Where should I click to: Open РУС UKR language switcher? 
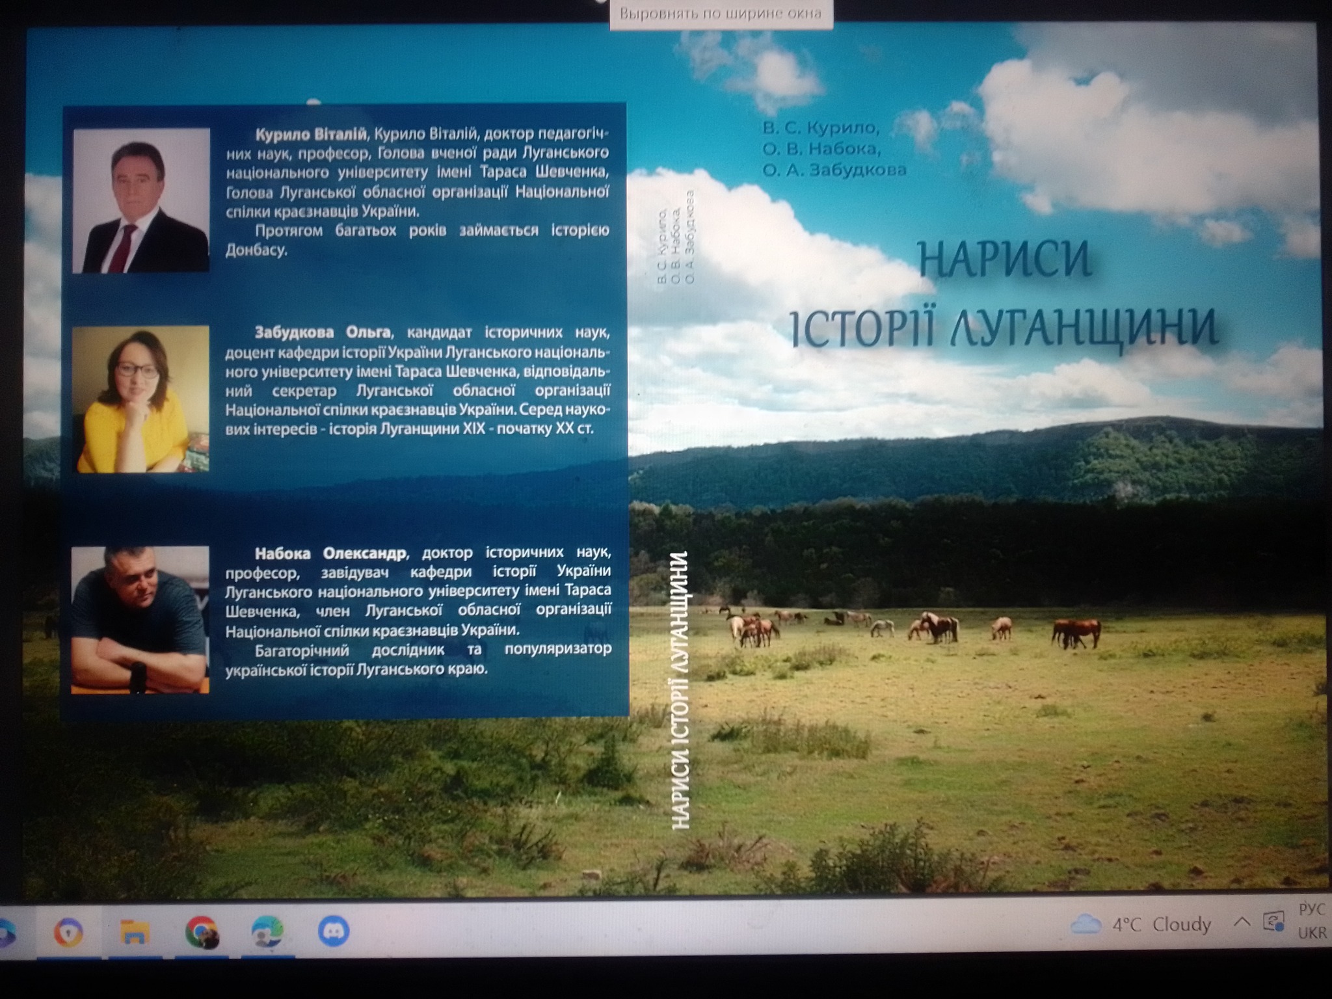point(1312,921)
